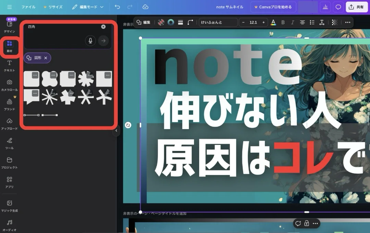The width and height of the screenshot is (370, 233).
Task: Redo the last action
Action: click(130, 7)
